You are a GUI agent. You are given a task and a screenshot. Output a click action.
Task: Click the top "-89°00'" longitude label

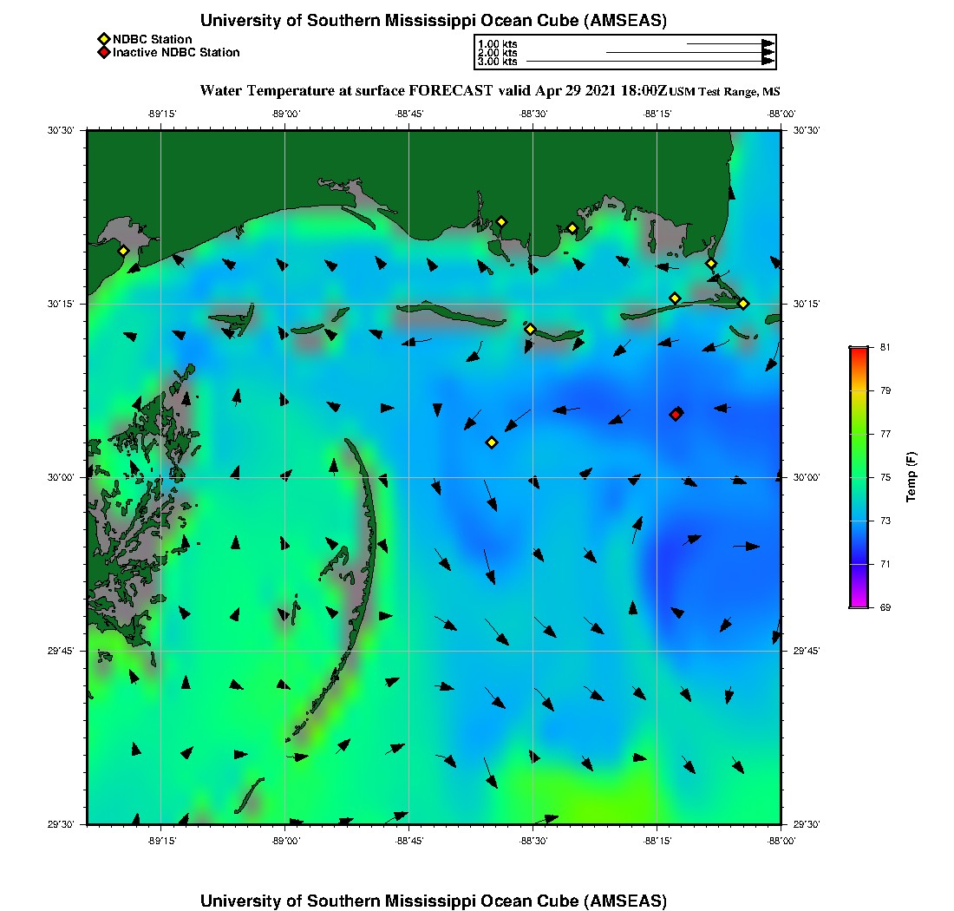coord(285,114)
